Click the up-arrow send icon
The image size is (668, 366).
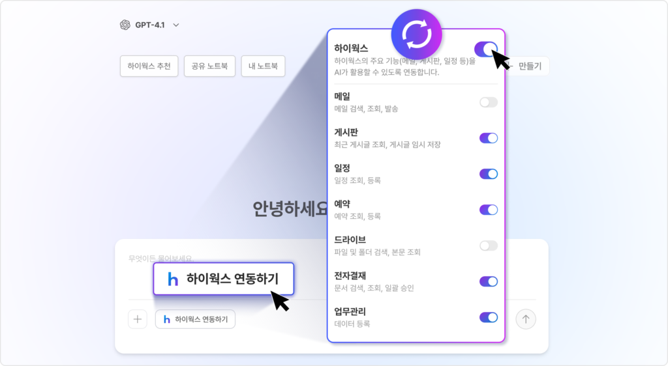pos(526,319)
